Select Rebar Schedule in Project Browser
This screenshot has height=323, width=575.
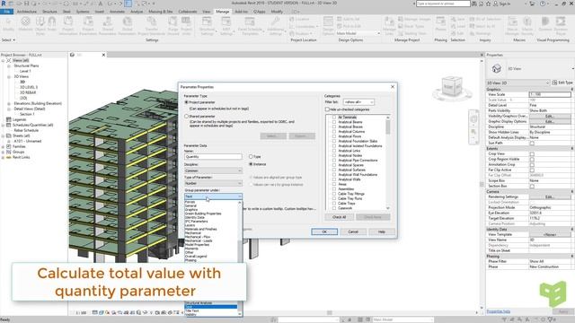(26, 130)
